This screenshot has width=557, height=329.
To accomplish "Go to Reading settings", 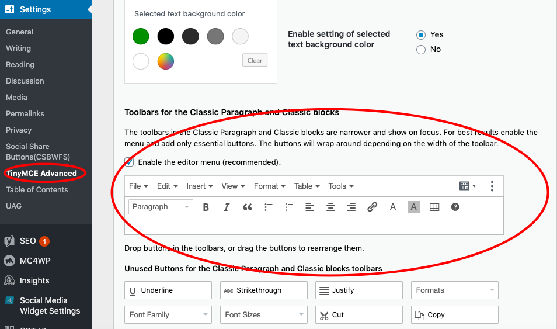I will click(20, 65).
